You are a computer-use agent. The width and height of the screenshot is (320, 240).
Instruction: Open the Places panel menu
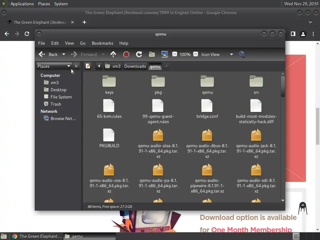[44, 4]
